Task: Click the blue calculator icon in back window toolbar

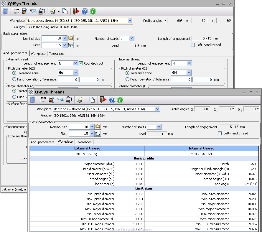Action: click(6, 11)
